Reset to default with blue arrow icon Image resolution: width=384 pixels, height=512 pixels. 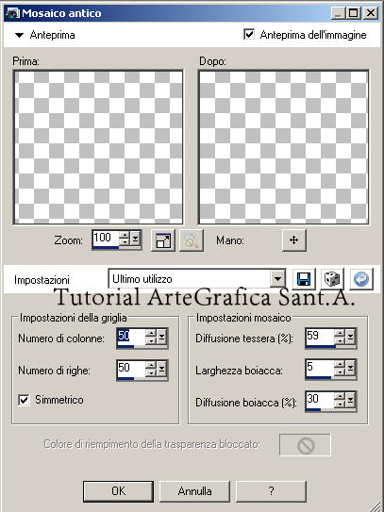[361, 279]
